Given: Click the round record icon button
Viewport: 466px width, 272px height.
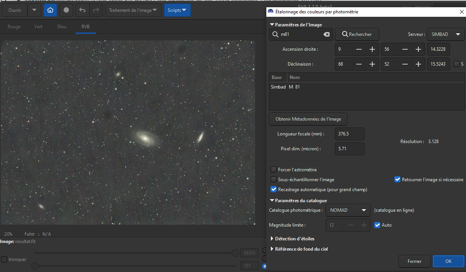Looking at the screenshot, I should point(66,10).
